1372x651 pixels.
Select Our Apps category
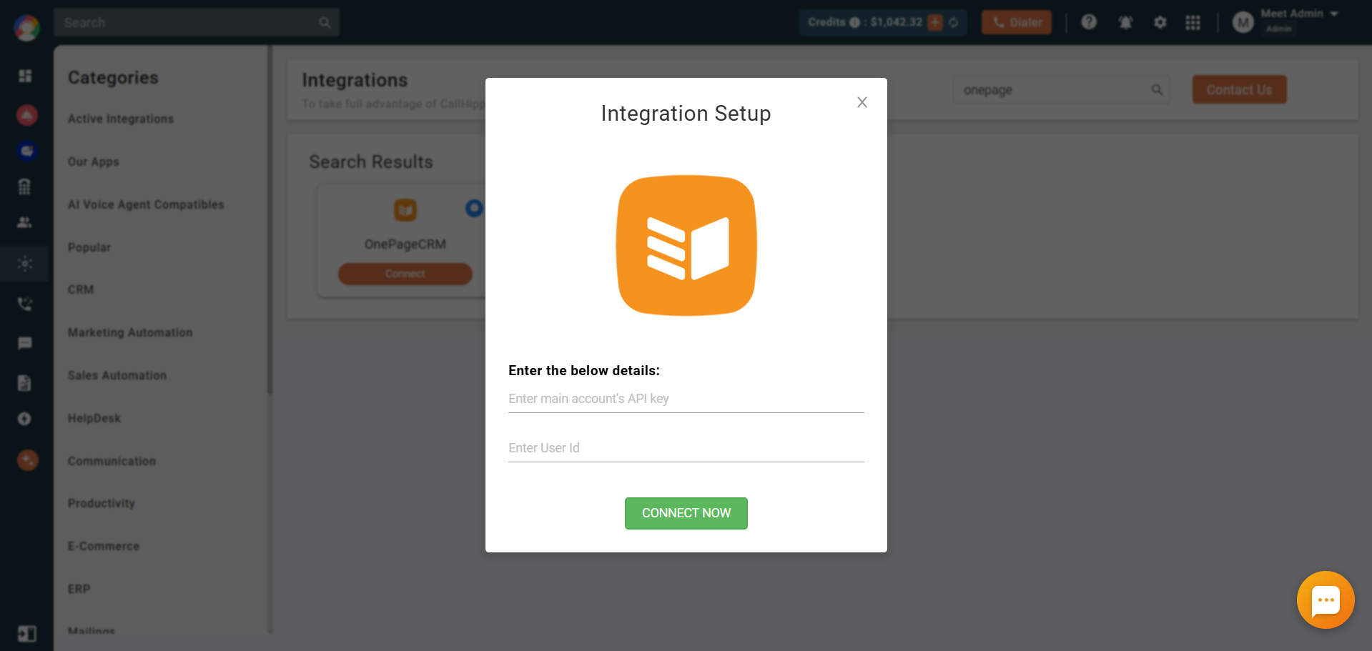[93, 161]
